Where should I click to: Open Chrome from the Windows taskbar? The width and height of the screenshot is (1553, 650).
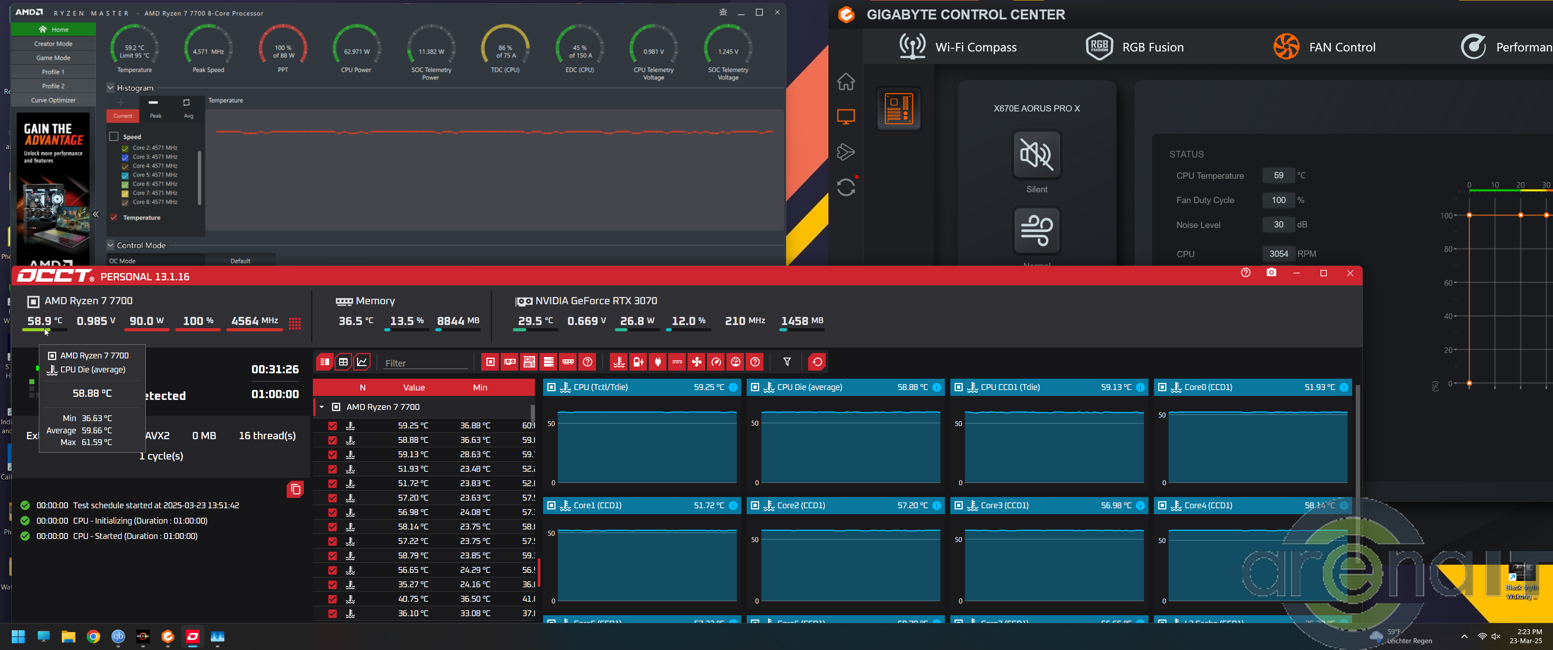point(93,637)
